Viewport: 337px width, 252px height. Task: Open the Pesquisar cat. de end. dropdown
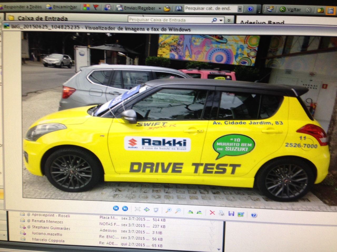point(240,9)
